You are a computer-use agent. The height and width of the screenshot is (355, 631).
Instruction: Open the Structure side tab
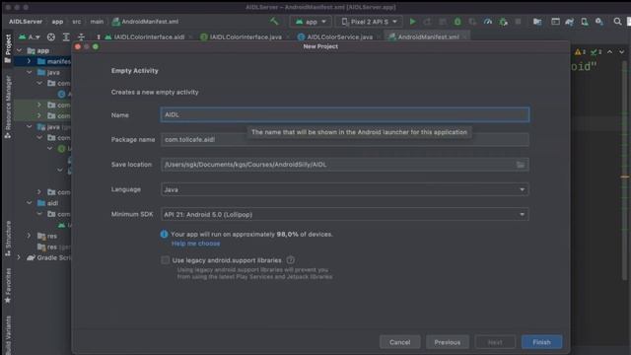pyautogui.click(x=8, y=239)
